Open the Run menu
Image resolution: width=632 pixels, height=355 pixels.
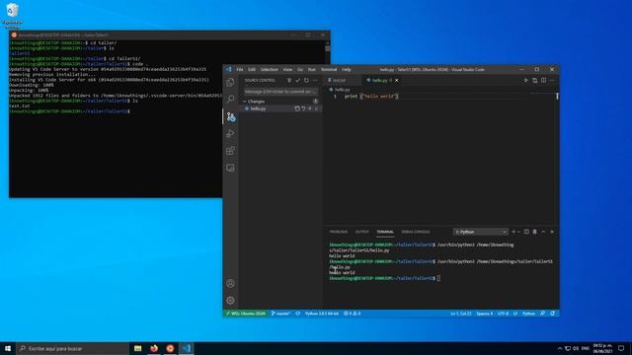[312, 70]
